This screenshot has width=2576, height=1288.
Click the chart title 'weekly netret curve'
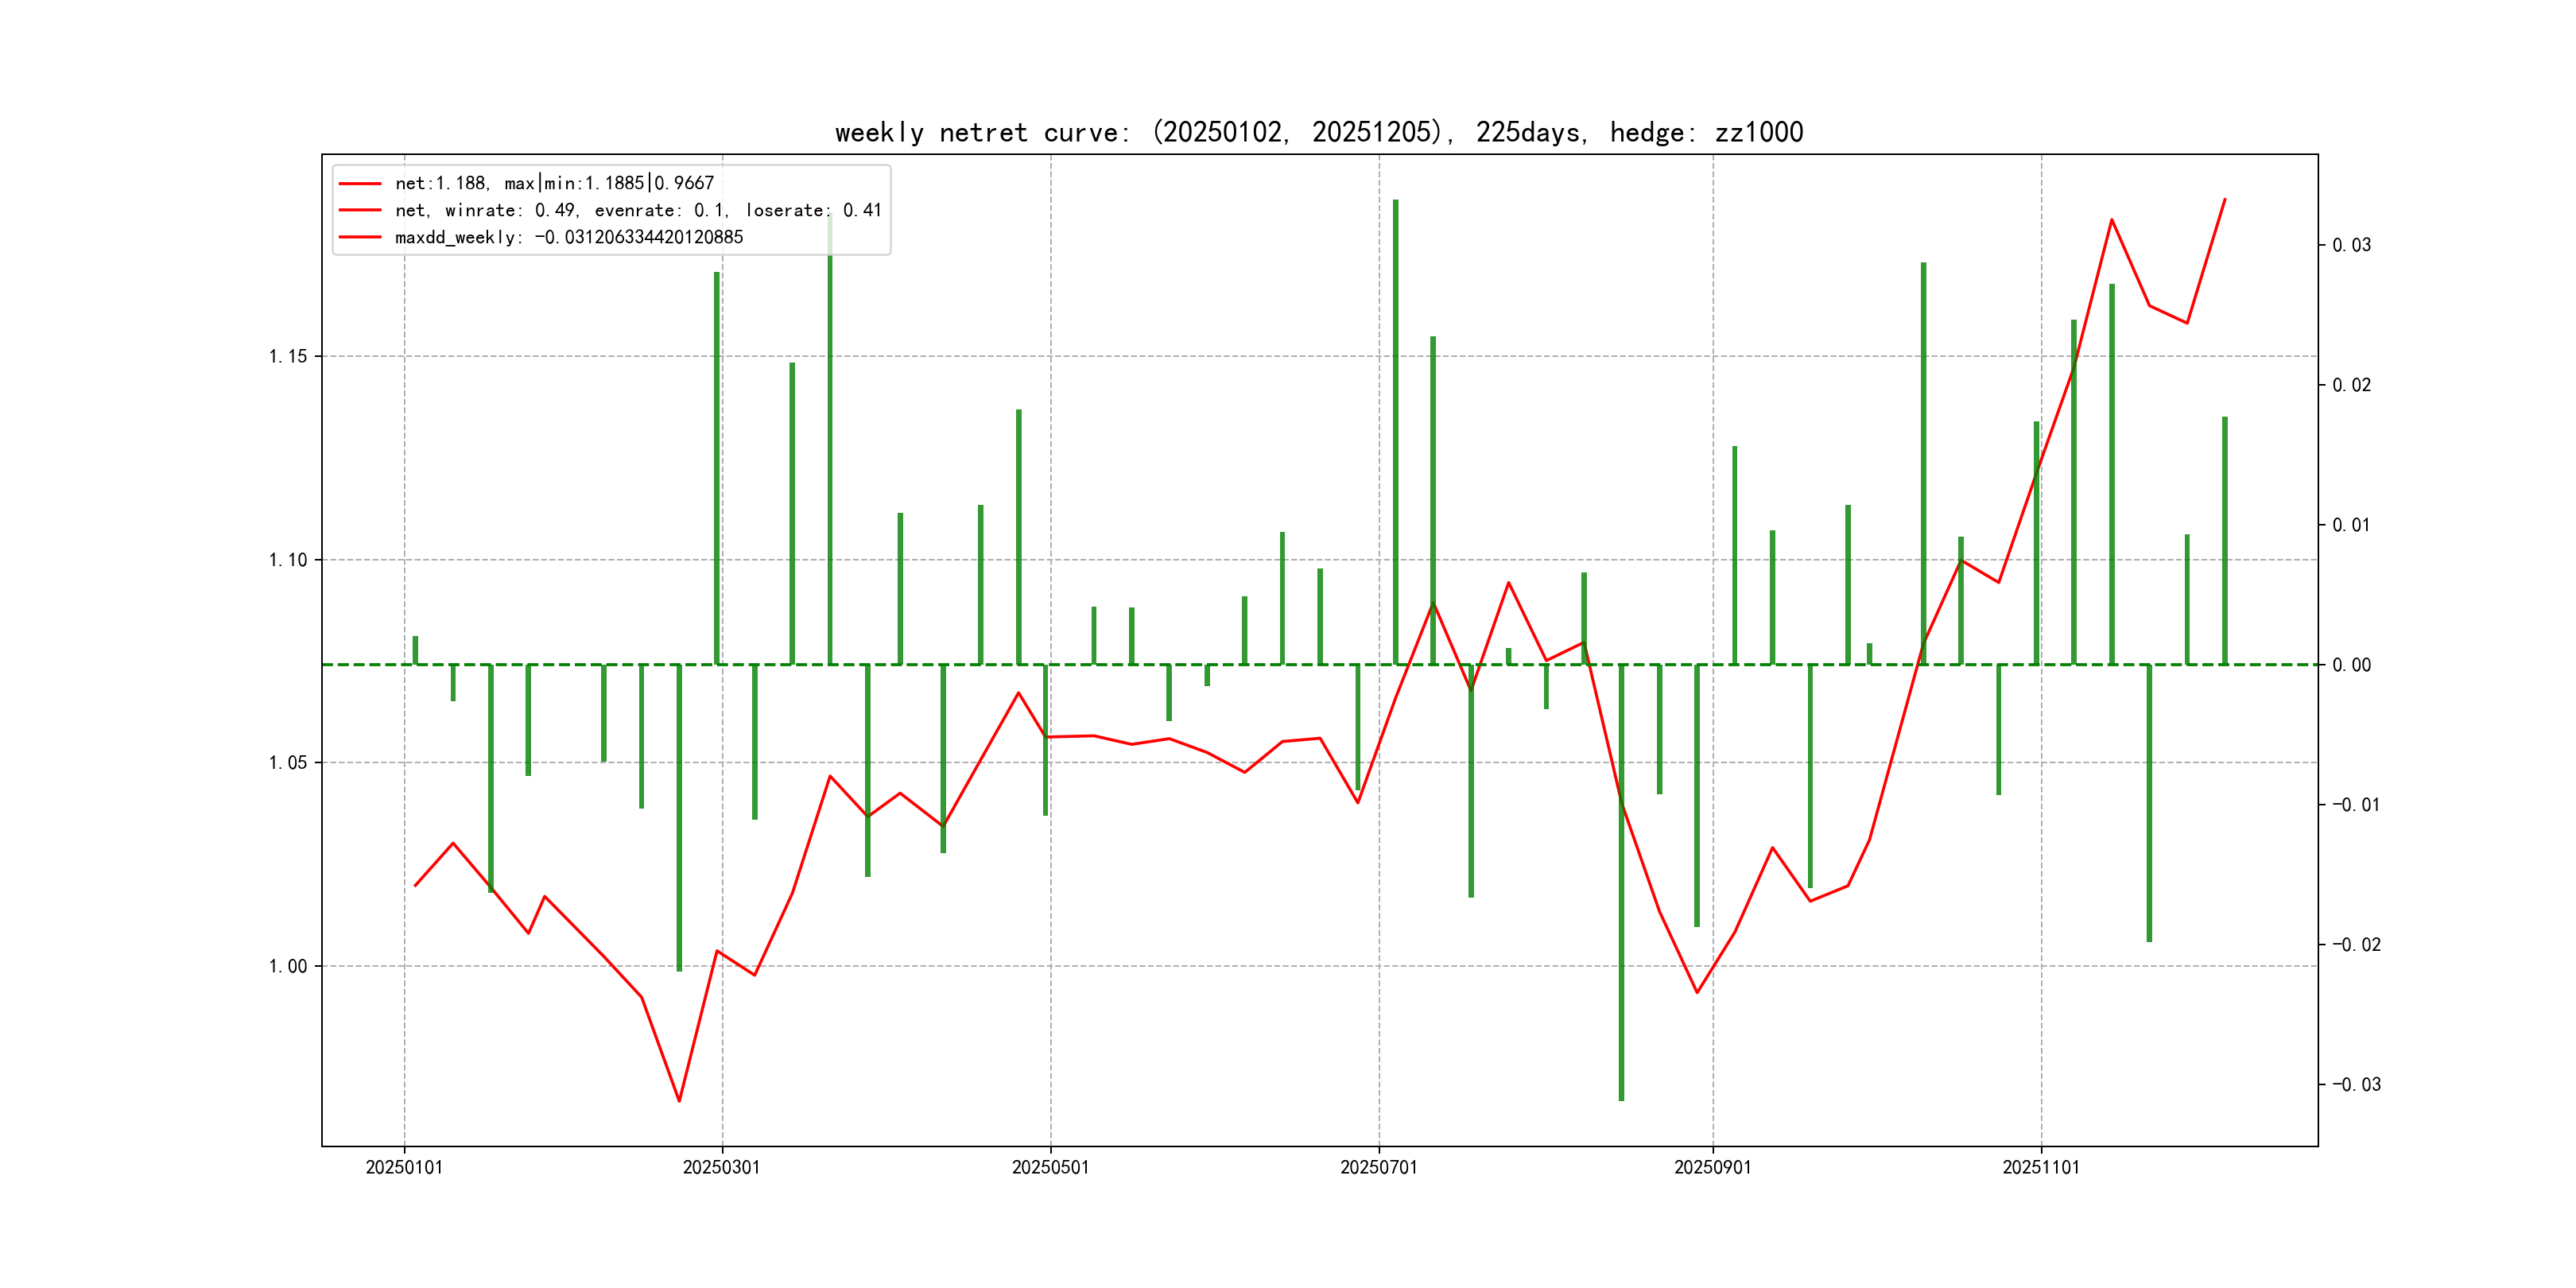(1318, 132)
